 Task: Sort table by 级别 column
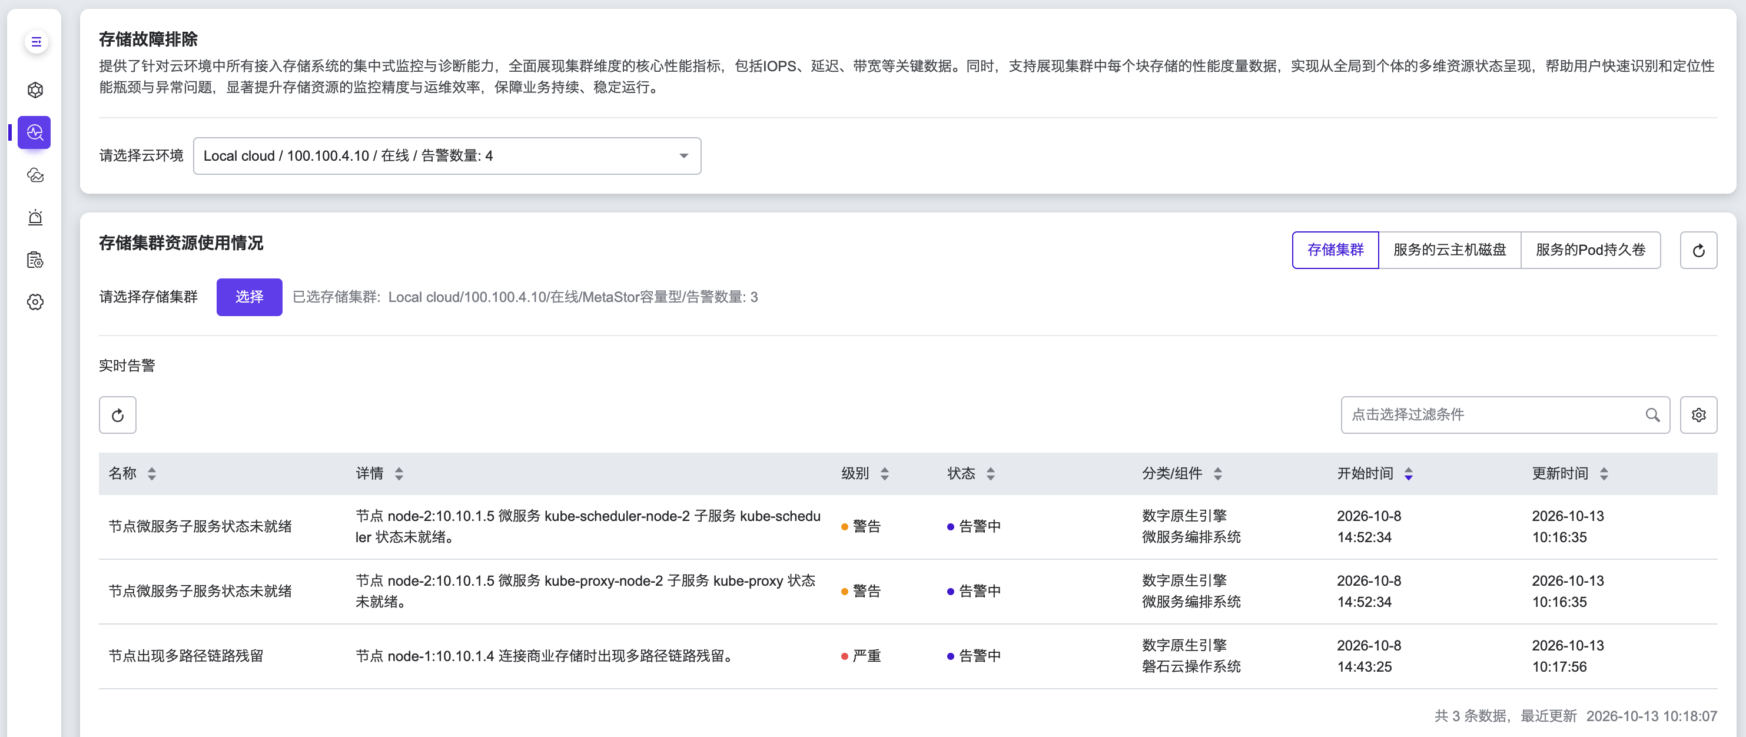pos(885,473)
